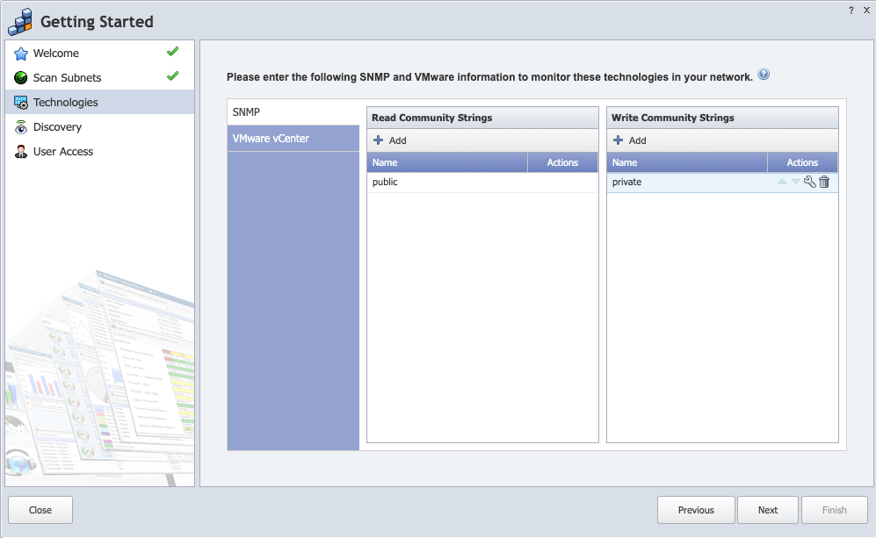Image resolution: width=876 pixels, height=538 pixels.
Task: Click the Actions header in Write Community Strings
Action: [x=803, y=162]
